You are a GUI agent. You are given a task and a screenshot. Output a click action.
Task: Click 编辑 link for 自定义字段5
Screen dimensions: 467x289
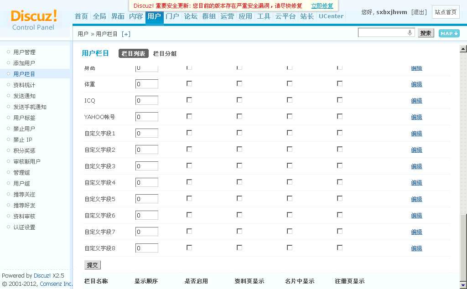[416, 199]
